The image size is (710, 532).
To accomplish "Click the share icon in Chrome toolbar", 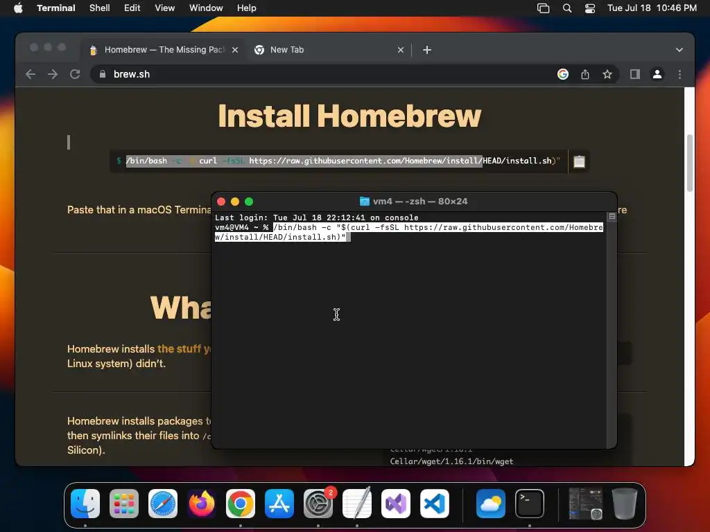I will tap(585, 74).
